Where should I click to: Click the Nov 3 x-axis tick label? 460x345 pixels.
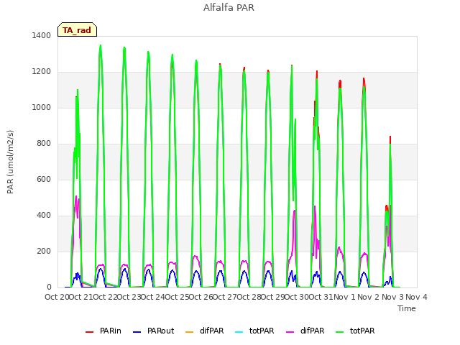click(392, 297)
